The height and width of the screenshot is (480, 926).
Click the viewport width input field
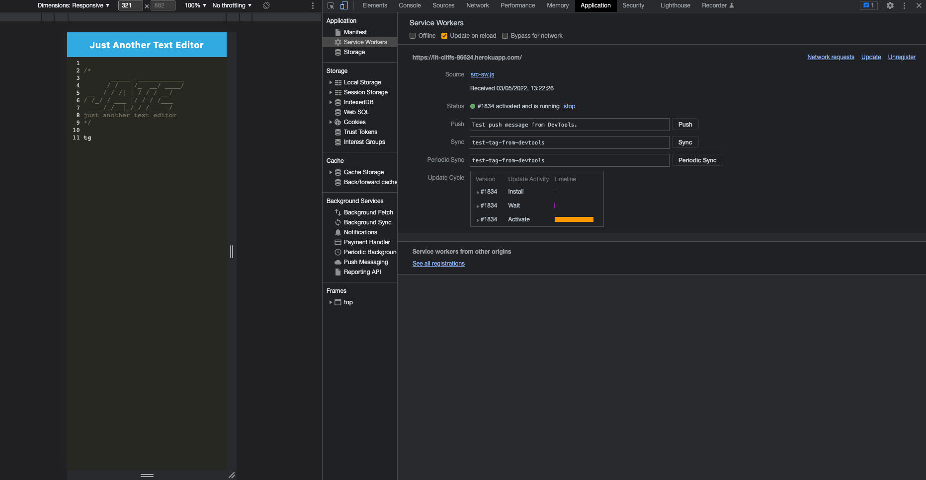(x=131, y=5)
